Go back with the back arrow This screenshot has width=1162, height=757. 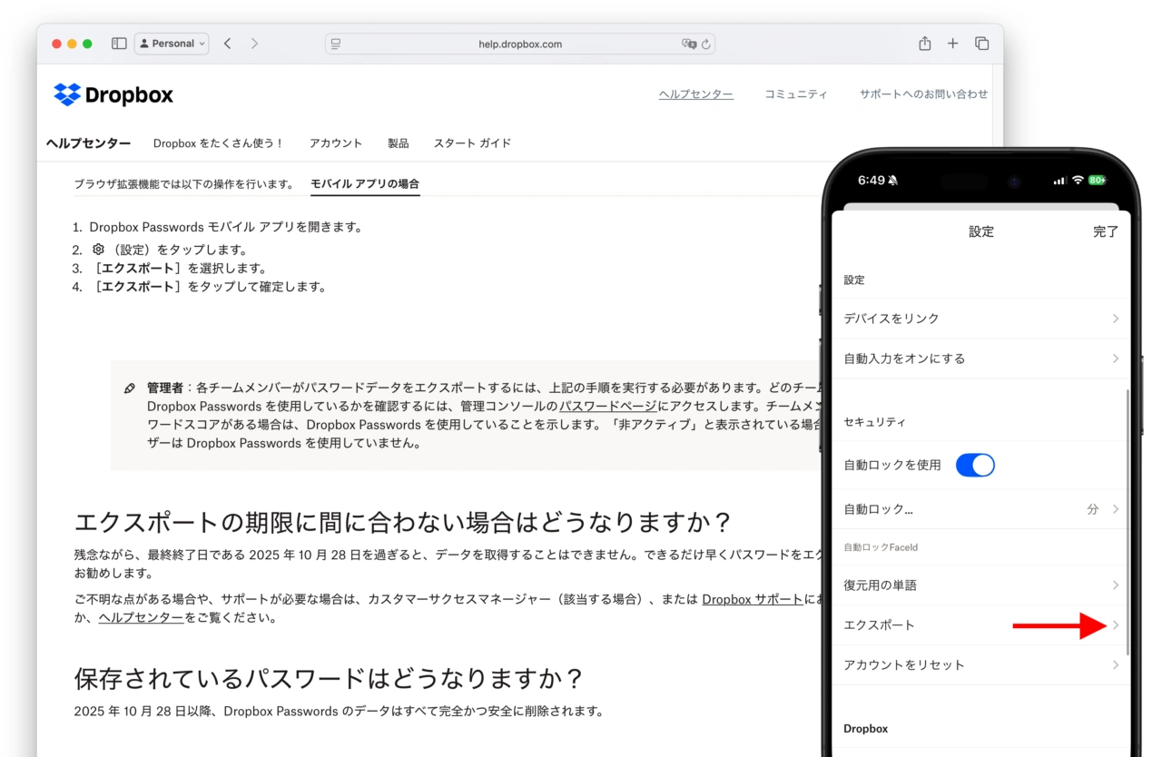(228, 44)
